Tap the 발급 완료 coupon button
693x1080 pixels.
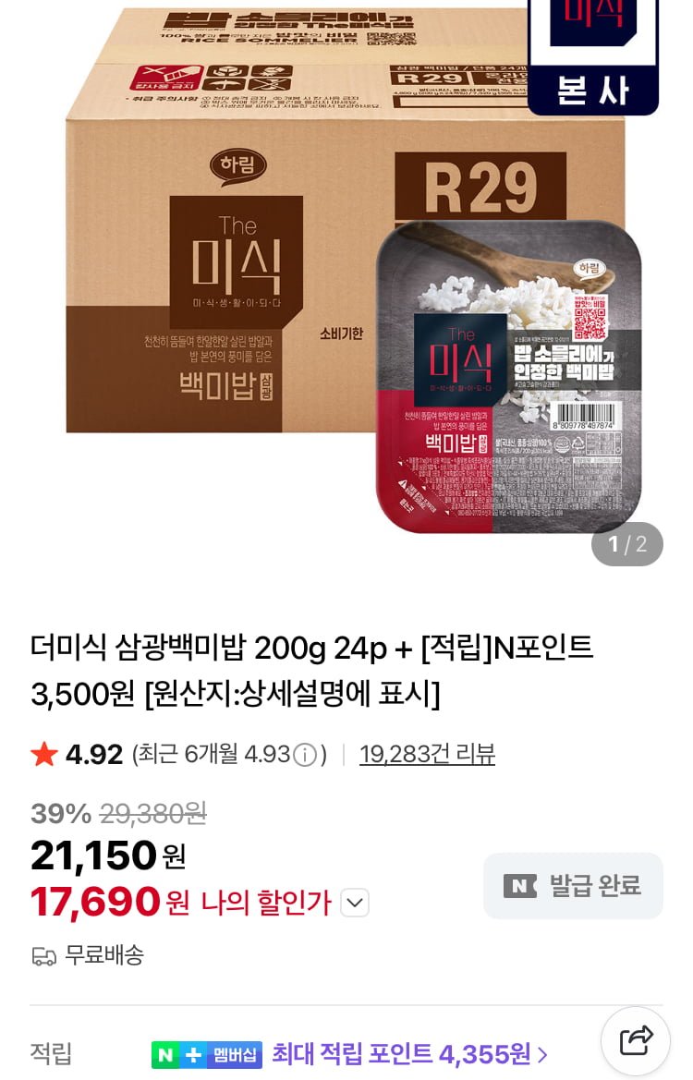point(573,886)
